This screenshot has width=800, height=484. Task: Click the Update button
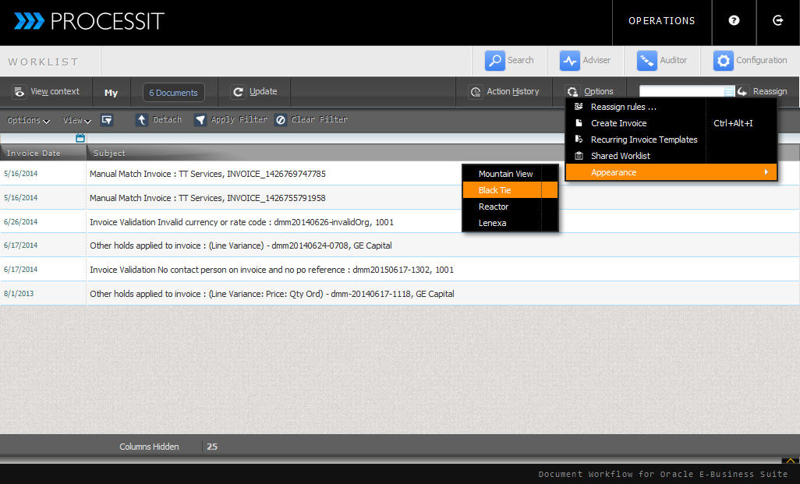click(254, 92)
